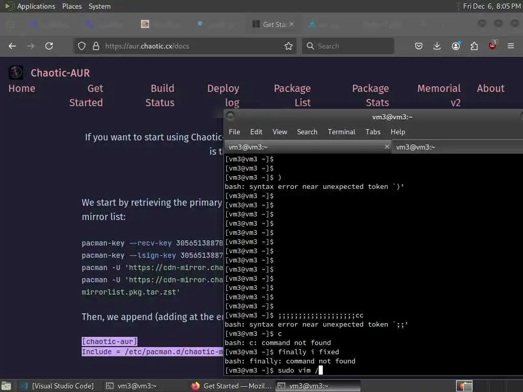Switch to Get Started Mozilla taskbar entry
523x392 pixels.
232,386
